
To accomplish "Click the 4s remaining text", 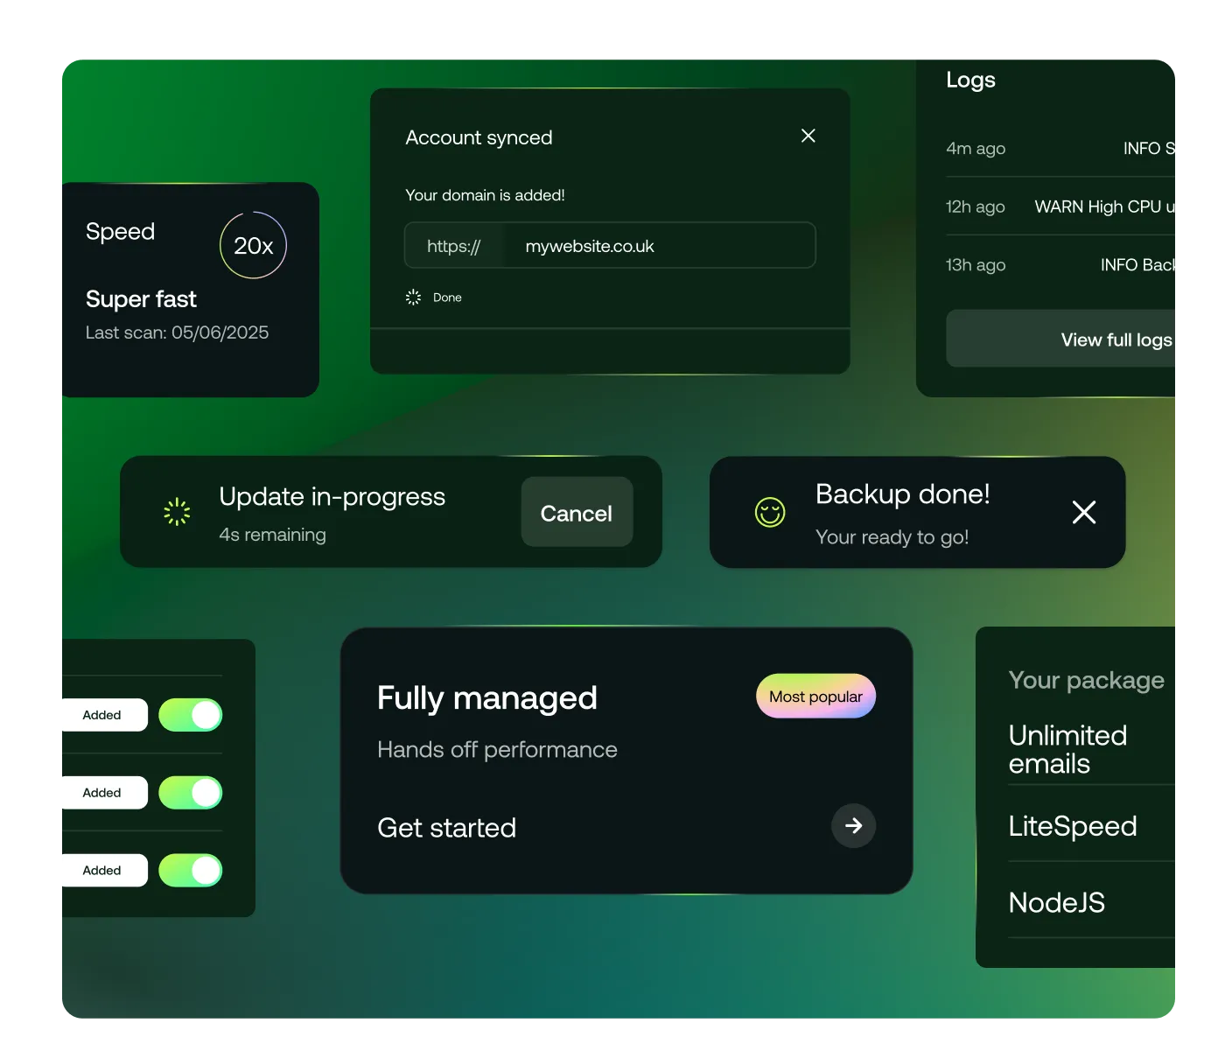I will (272, 535).
